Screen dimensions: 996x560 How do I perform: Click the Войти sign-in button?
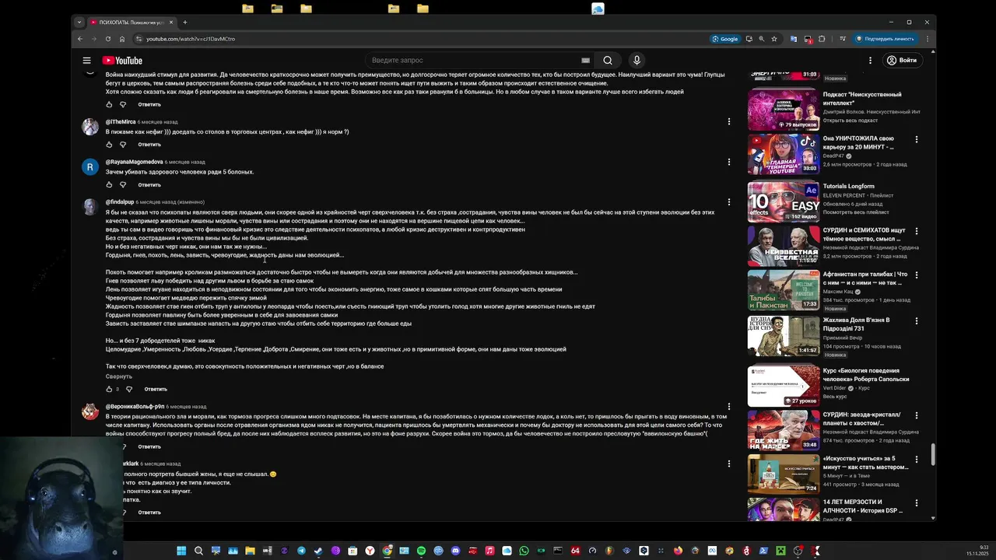click(x=901, y=60)
